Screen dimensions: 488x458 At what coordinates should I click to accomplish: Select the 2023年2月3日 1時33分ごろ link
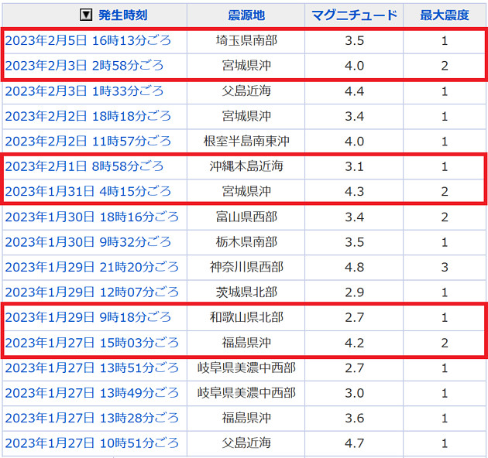84,91
